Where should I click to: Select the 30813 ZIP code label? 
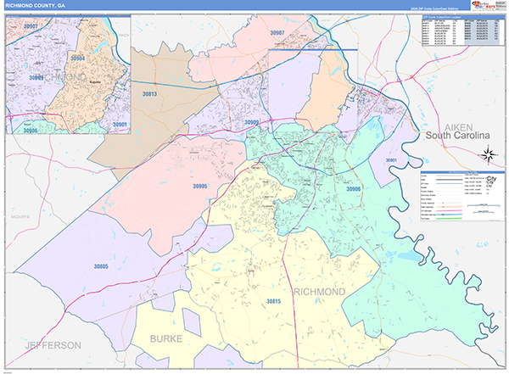click(x=149, y=94)
